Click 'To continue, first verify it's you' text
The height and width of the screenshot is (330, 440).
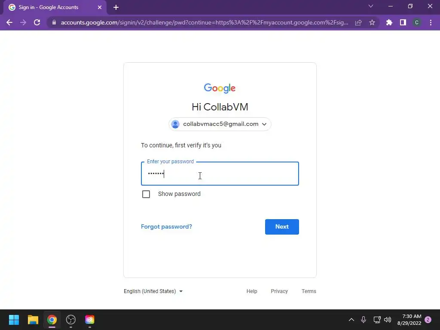(x=181, y=145)
